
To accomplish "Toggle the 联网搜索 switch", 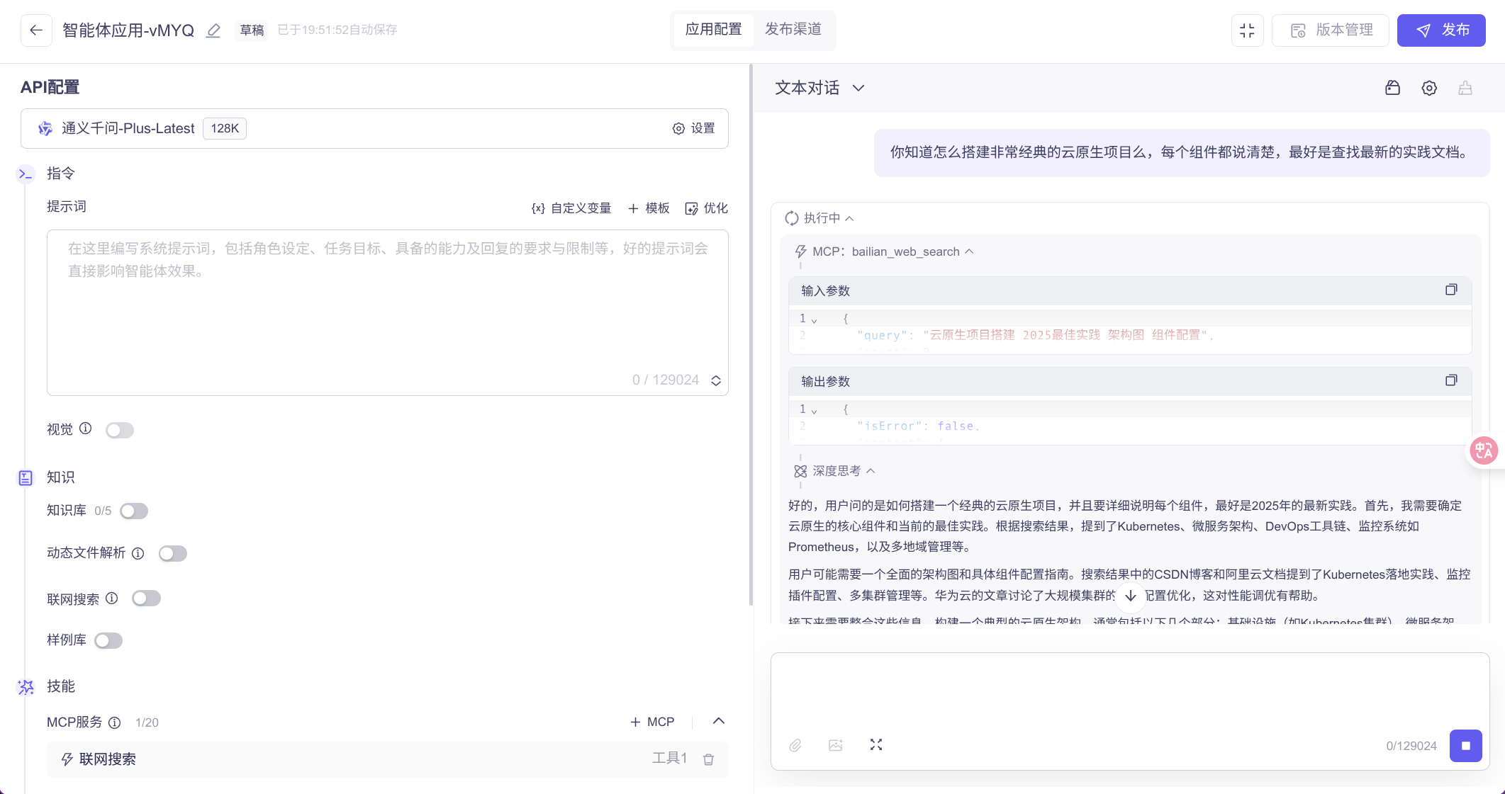I will click(147, 599).
